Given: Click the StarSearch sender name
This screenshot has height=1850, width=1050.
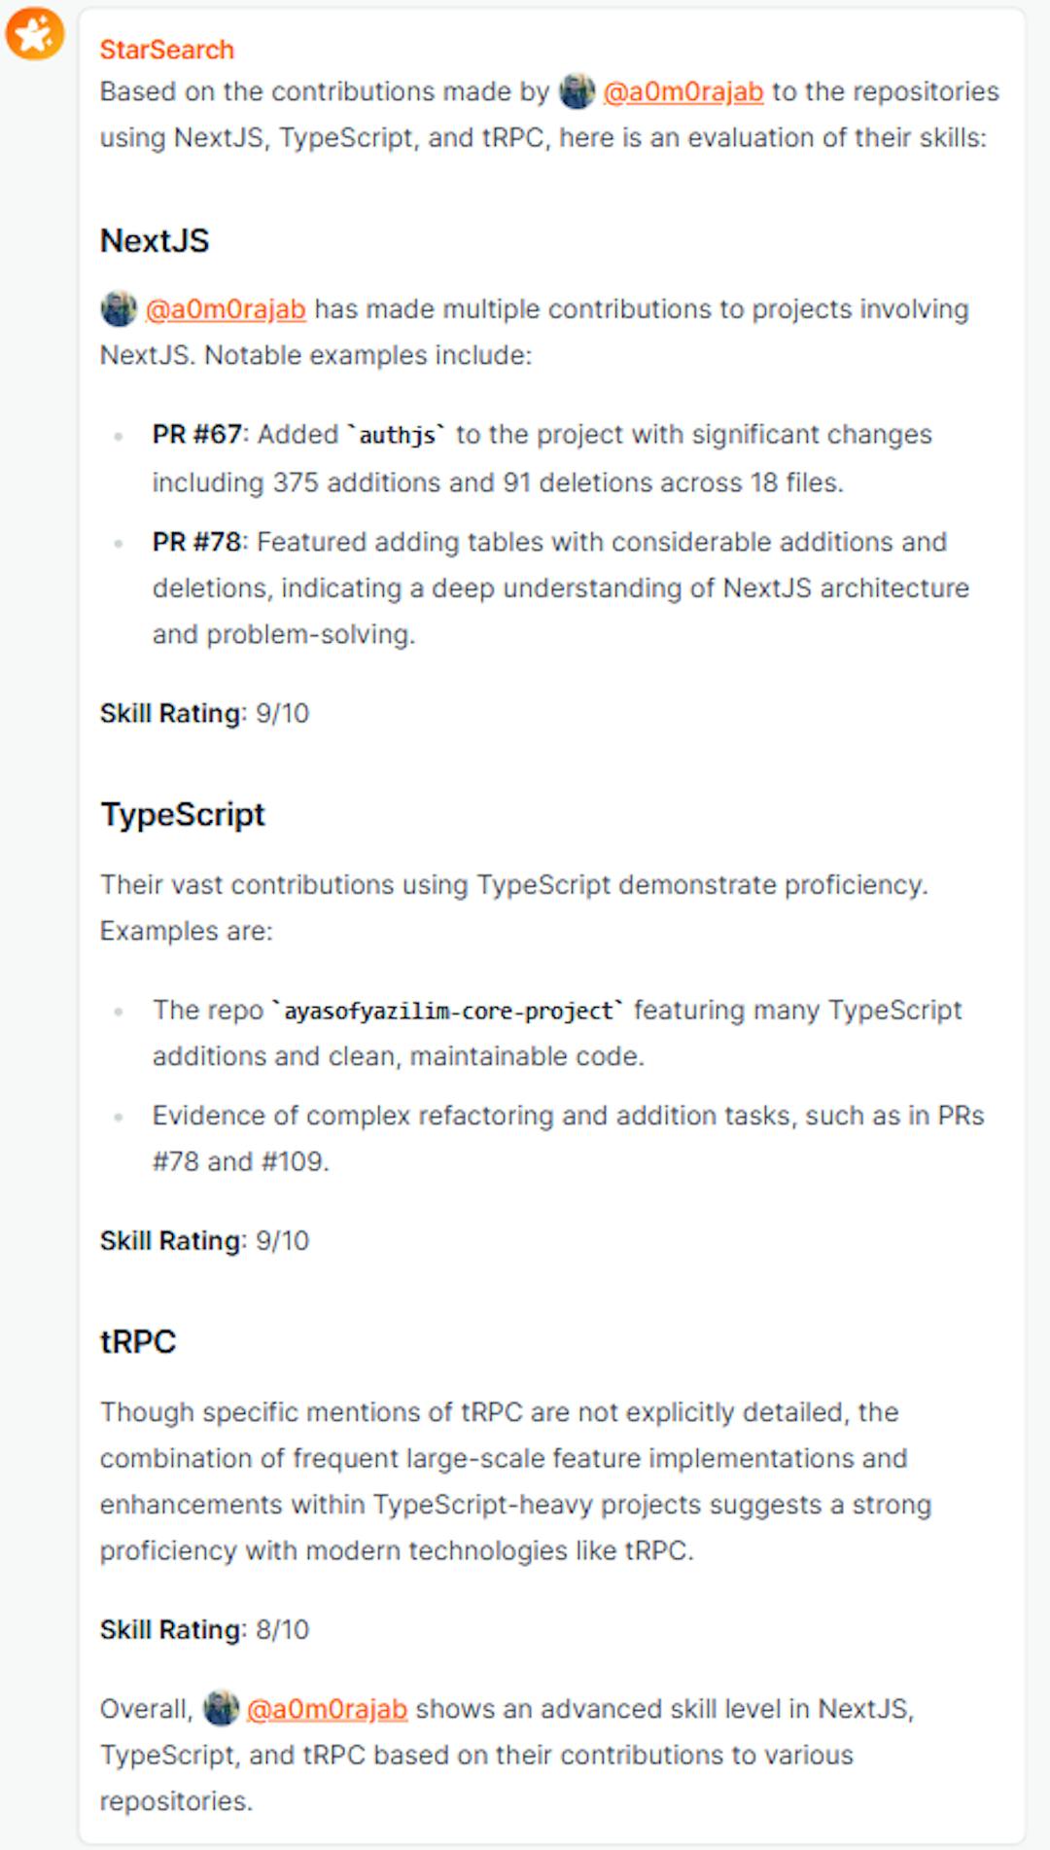Looking at the screenshot, I should pos(166,50).
